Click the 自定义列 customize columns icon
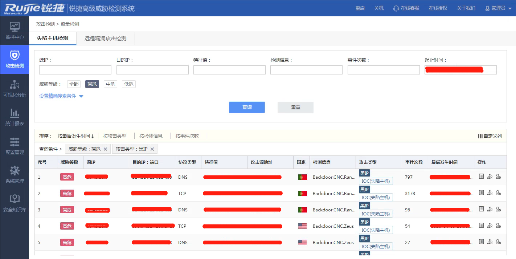The image size is (516, 259). (x=480, y=136)
